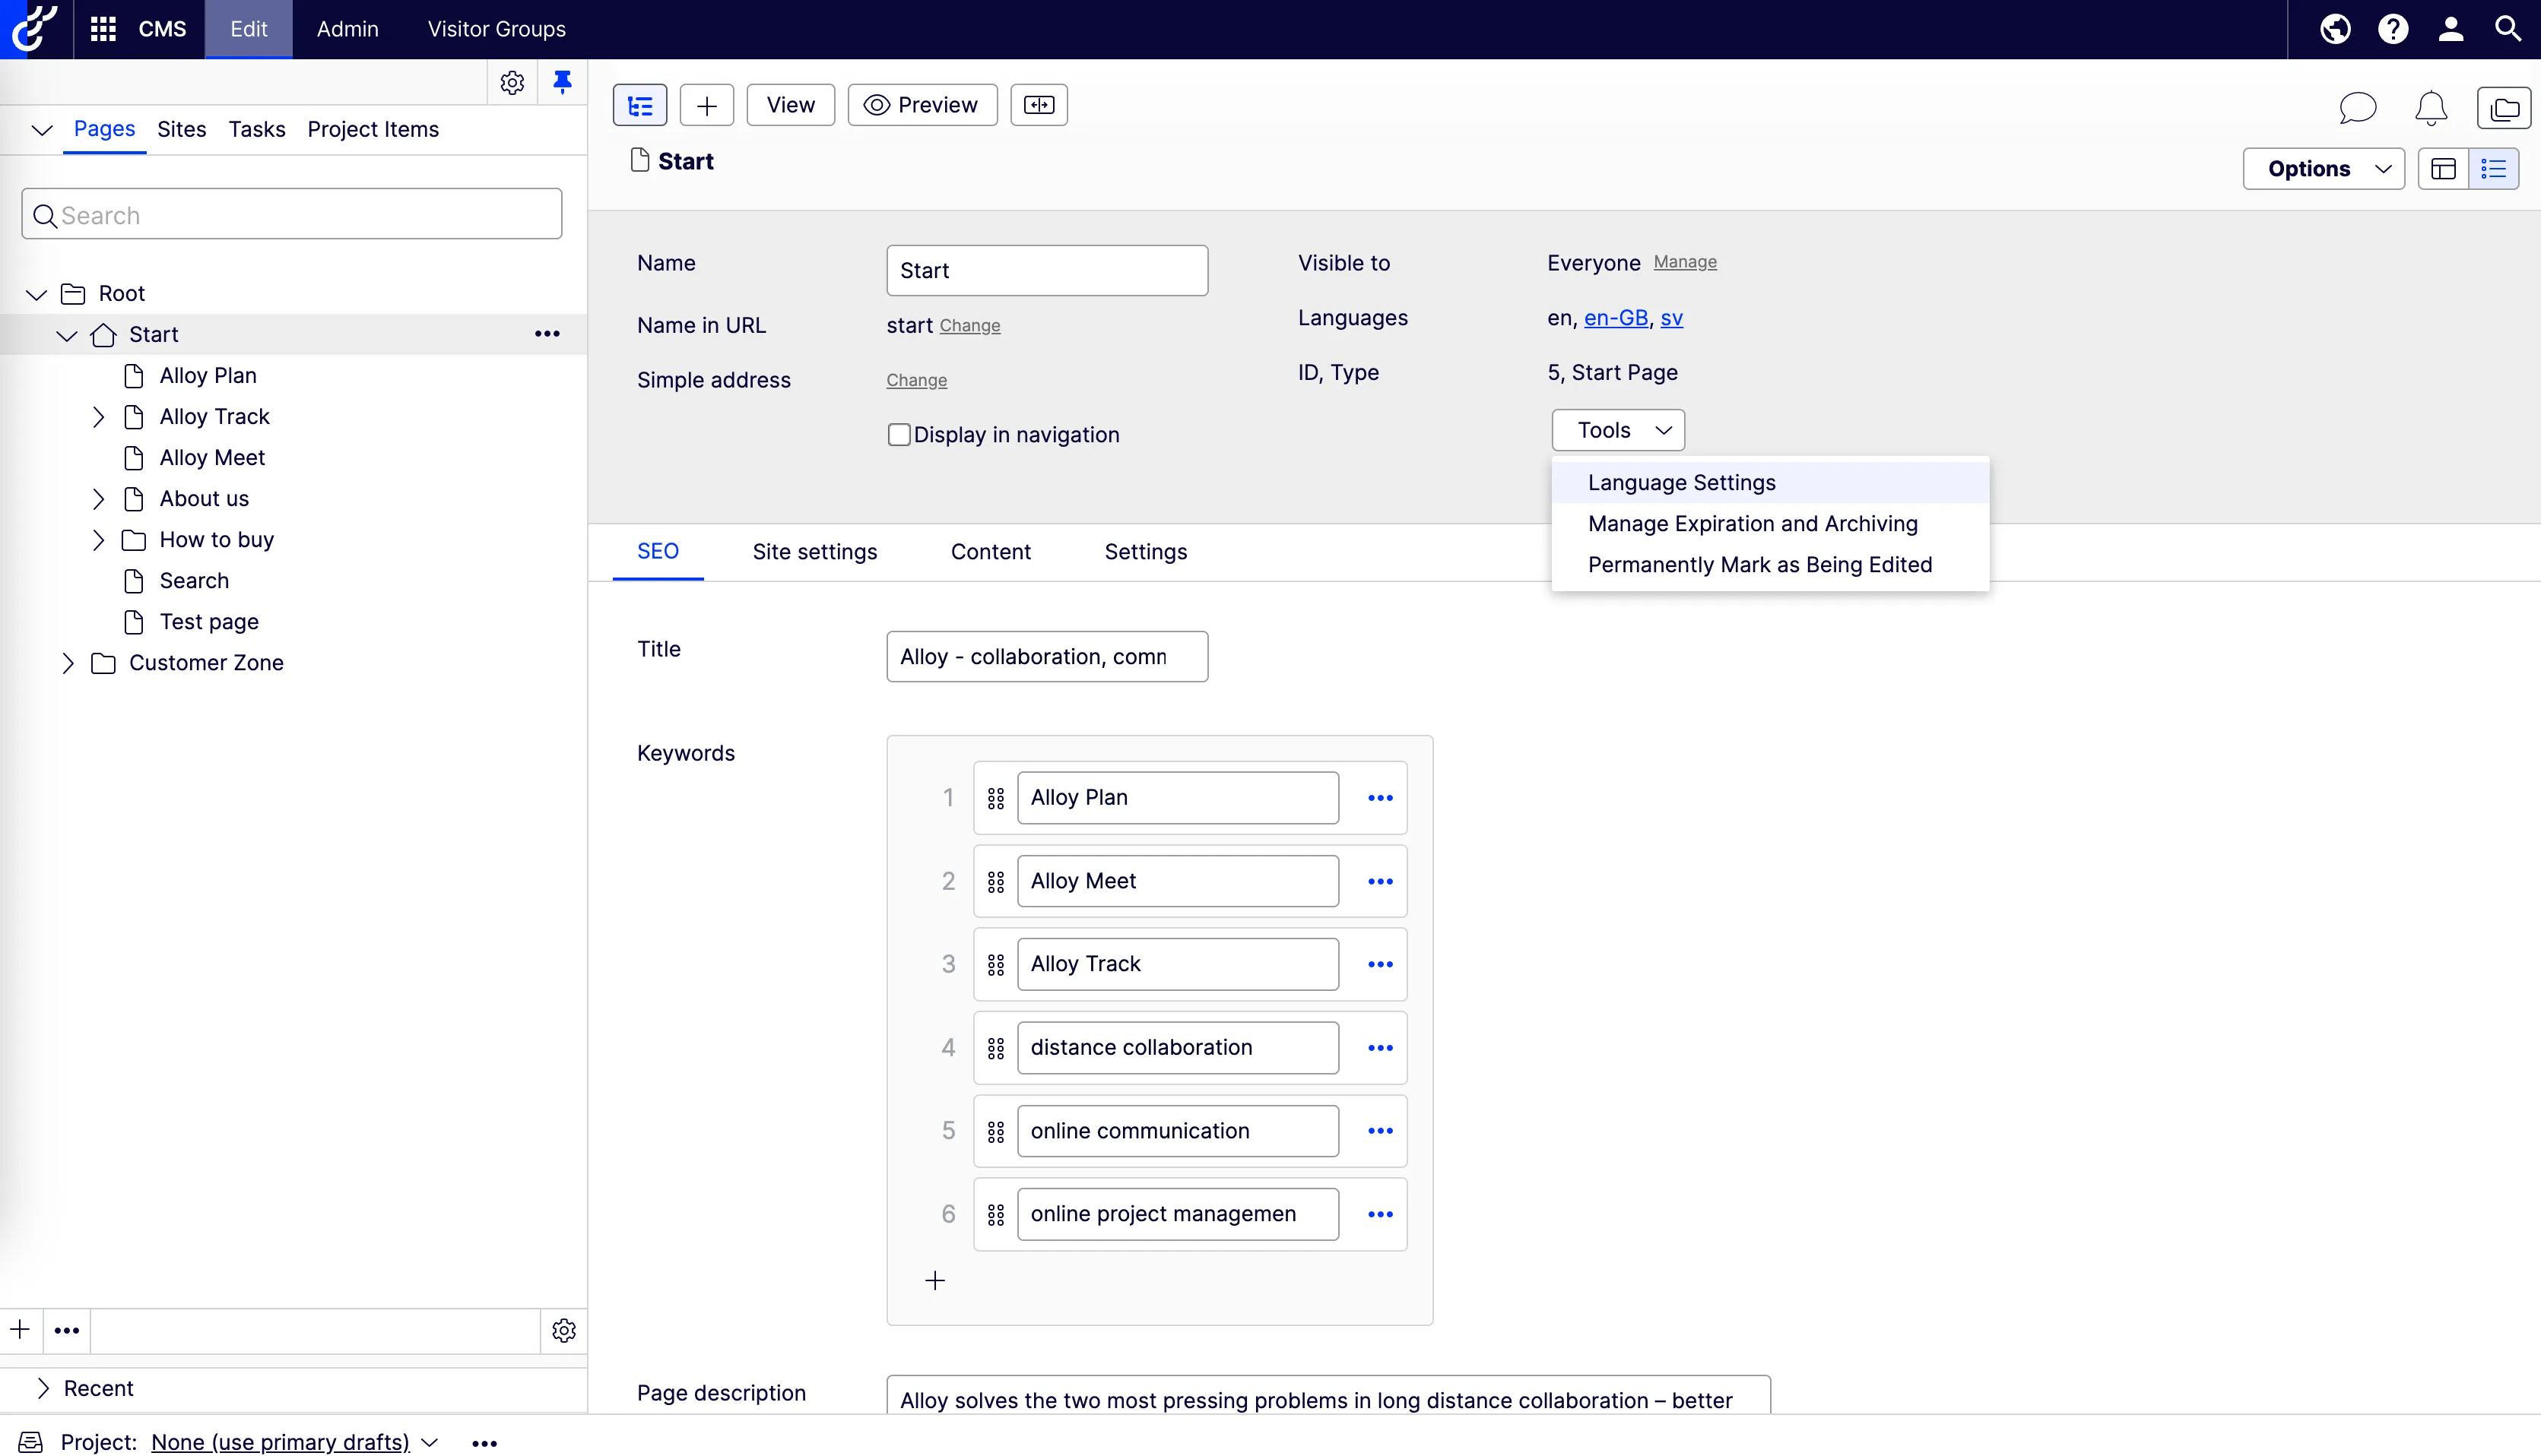
Task: Close the Tools dropdown button
Action: (1619, 430)
